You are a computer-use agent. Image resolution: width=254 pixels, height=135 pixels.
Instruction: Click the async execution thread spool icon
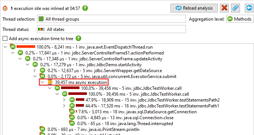pos(50,82)
